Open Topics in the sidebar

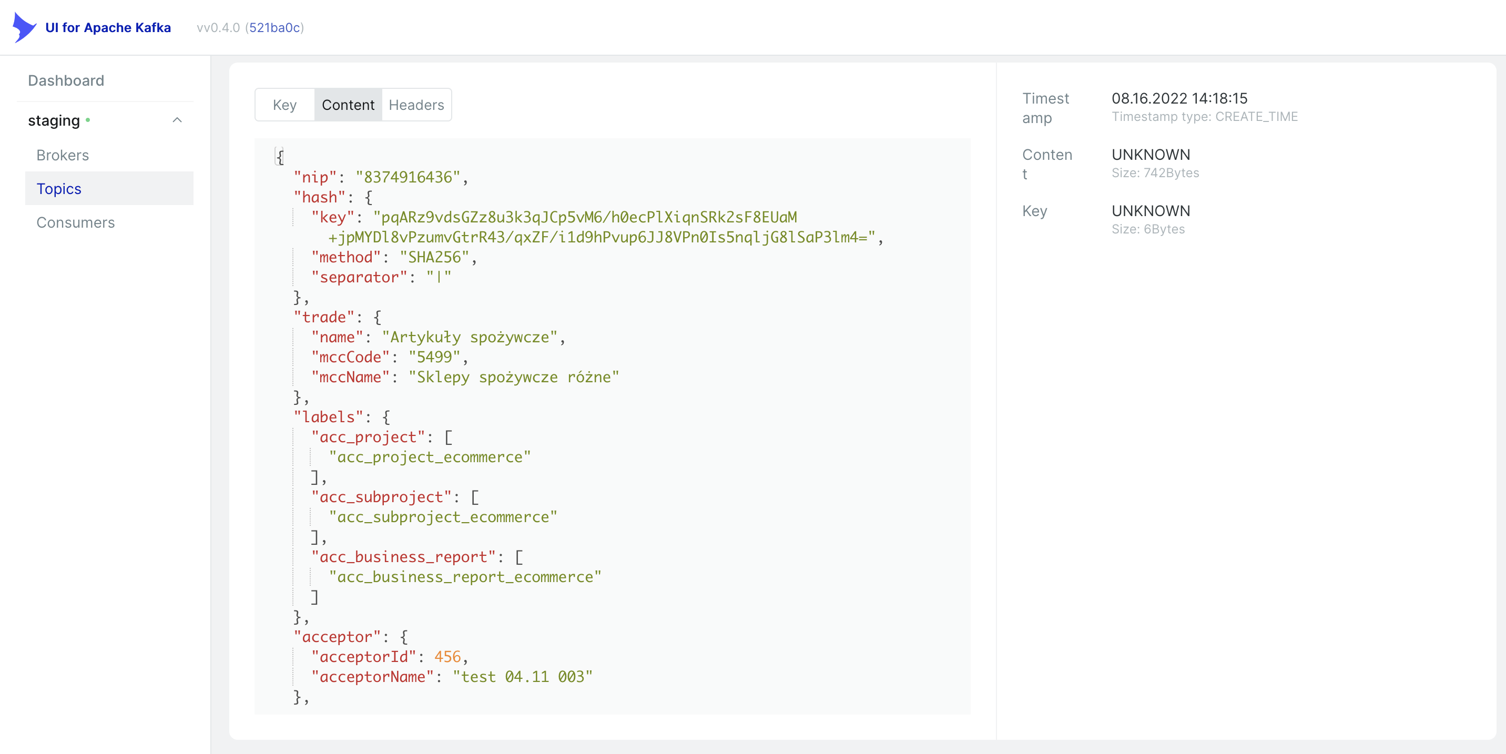(x=59, y=189)
